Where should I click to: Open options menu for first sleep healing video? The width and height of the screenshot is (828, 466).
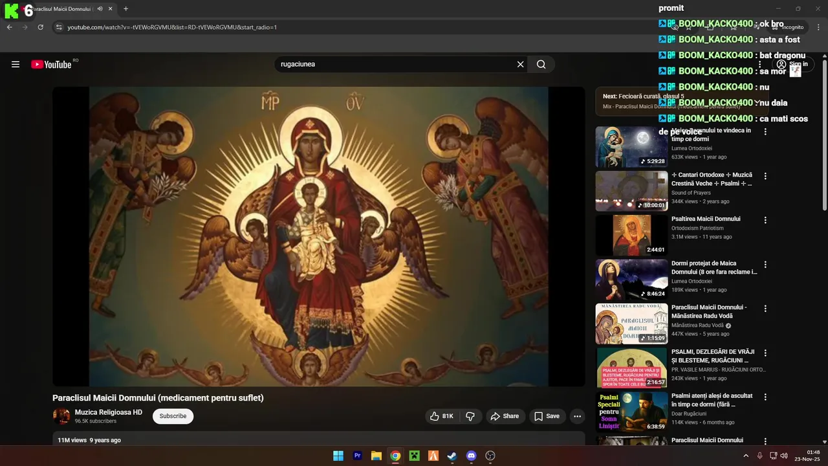(x=765, y=131)
